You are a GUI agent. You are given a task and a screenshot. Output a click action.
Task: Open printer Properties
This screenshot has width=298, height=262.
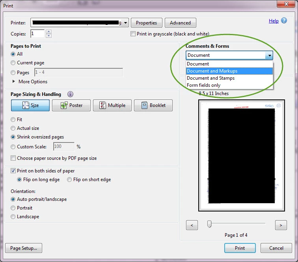pyautogui.click(x=147, y=23)
